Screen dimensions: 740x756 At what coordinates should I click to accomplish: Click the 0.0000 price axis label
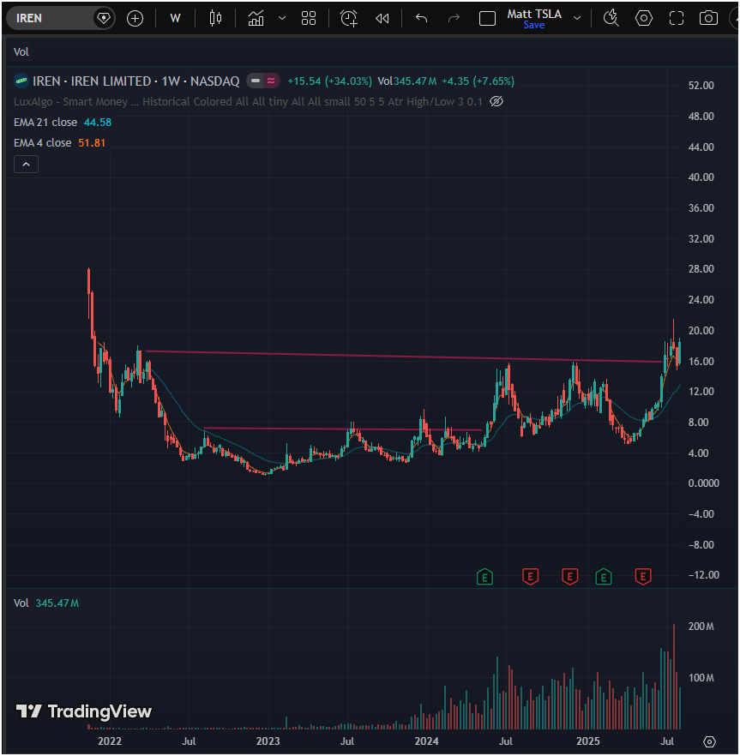tap(703, 483)
